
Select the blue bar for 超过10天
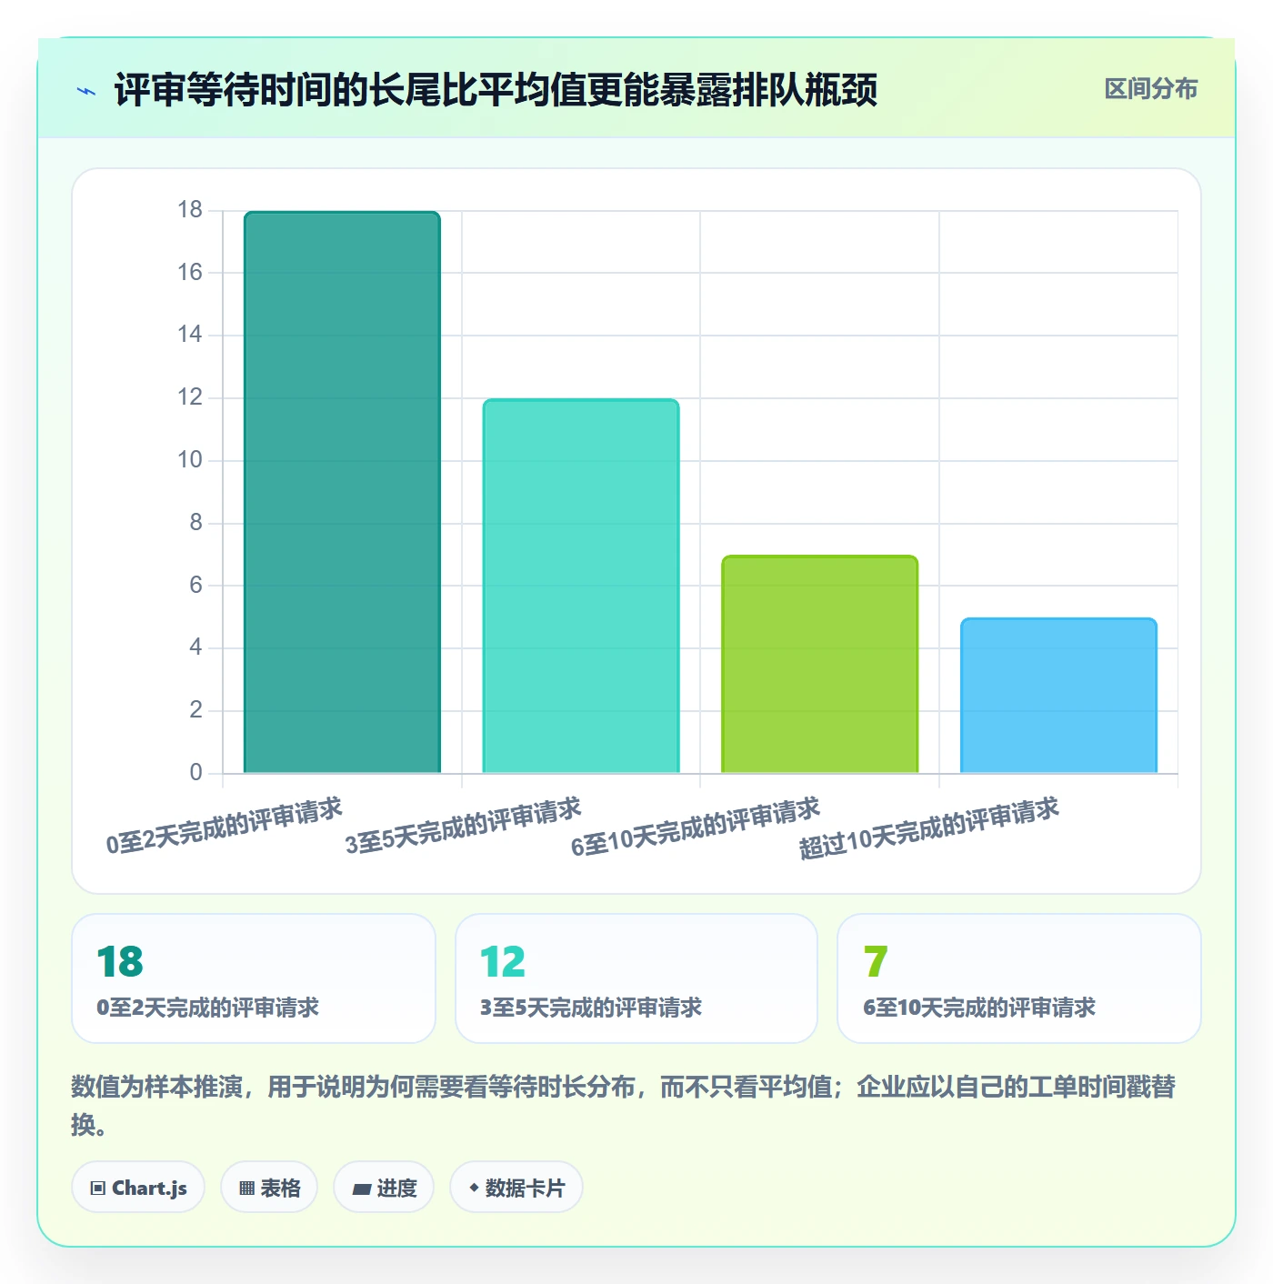(x=1058, y=695)
